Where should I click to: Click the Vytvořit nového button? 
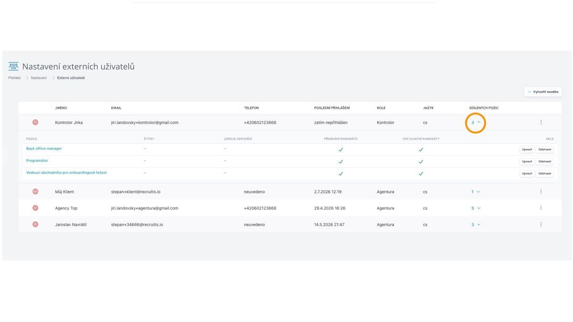(x=543, y=92)
